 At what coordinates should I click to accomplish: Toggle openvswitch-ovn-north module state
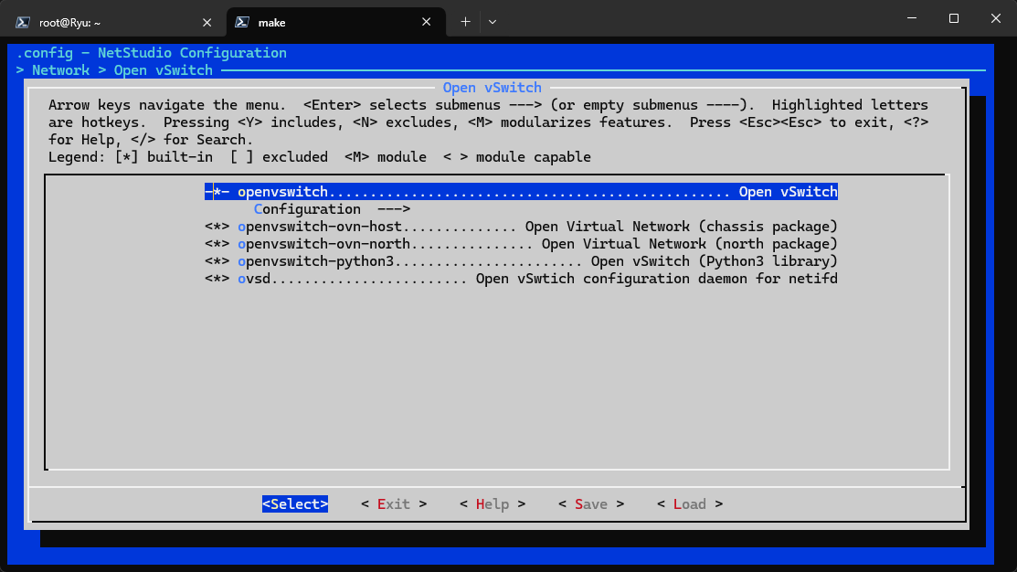[x=217, y=245]
